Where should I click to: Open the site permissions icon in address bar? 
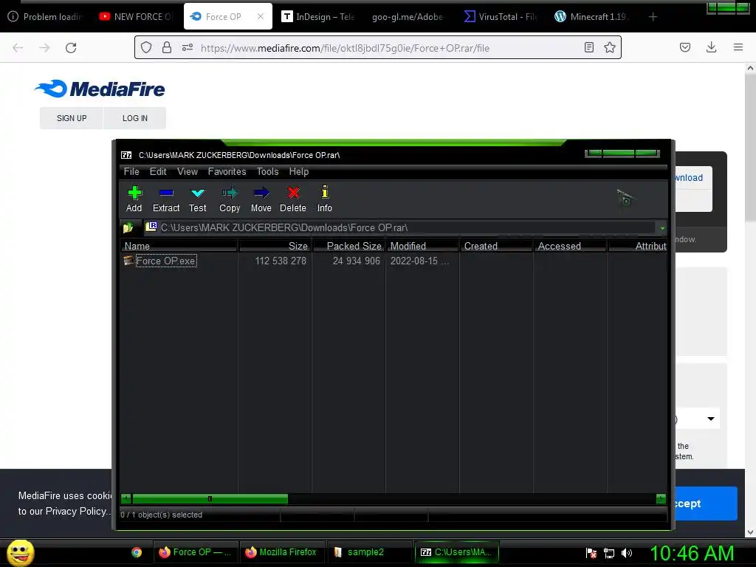coord(188,47)
